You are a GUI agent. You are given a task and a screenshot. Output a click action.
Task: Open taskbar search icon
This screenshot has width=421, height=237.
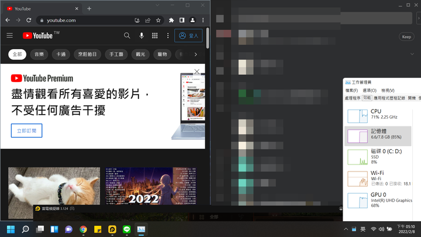pos(25,229)
